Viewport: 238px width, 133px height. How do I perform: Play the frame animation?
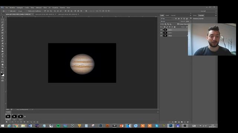point(25,122)
